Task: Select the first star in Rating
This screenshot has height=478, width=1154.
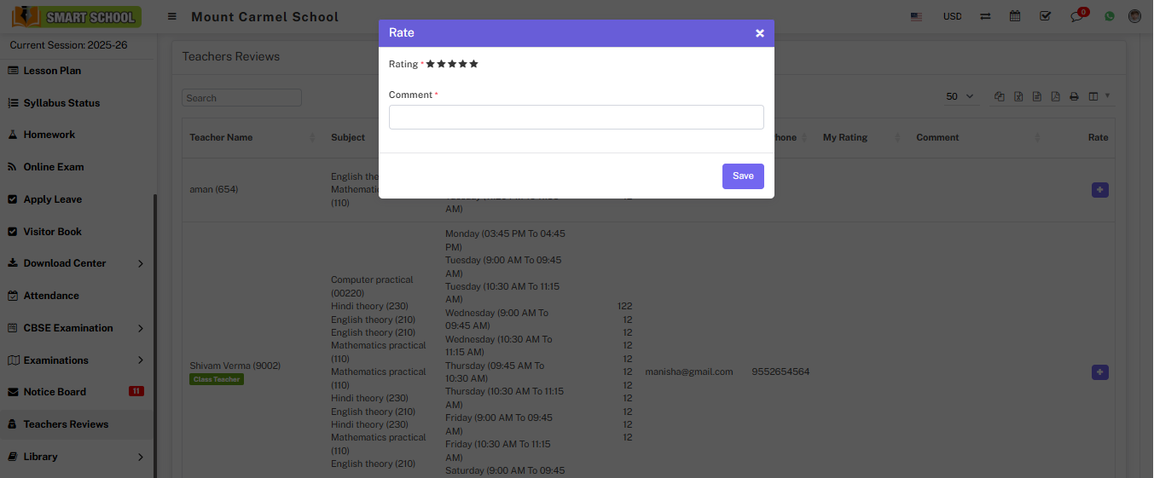Action: pos(431,64)
